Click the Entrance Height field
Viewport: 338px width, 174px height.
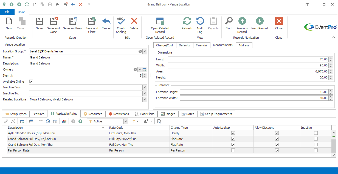(254, 92)
